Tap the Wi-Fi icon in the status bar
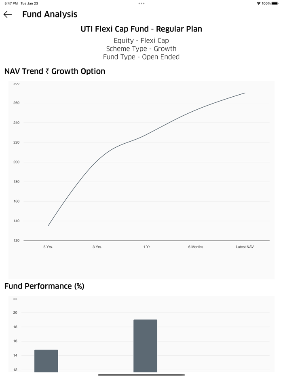Screen dimensions: 283x378 point(259,4)
